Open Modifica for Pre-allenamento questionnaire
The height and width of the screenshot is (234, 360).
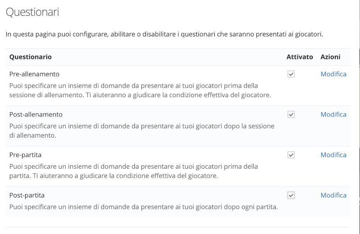point(333,74)
